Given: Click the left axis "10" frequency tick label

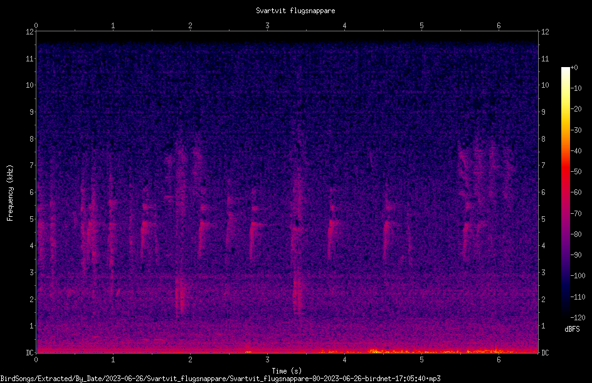Looking at the screenshot, I should (x=29, y=85).
